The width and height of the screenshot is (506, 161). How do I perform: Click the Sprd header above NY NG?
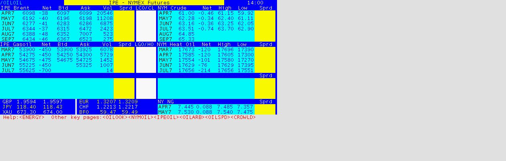[x=266, y=102]
